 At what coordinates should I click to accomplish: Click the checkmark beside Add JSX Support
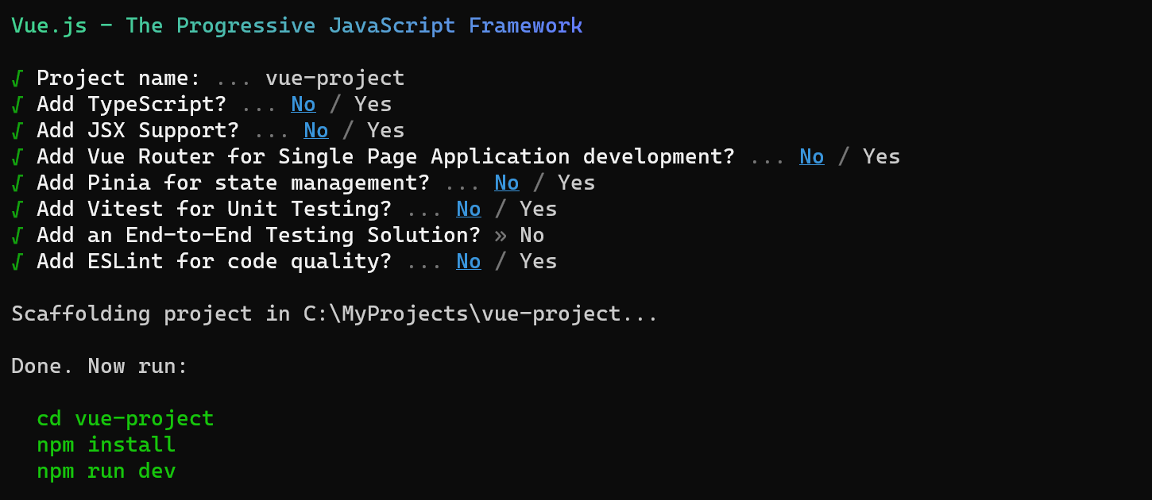17,129
